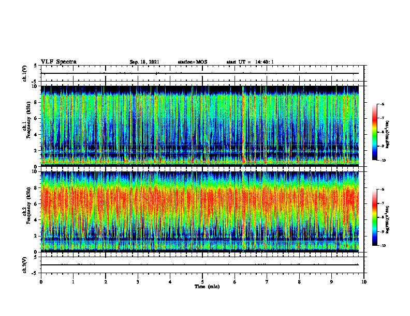Click time-axis tick label "1"

tap(73, 282)
